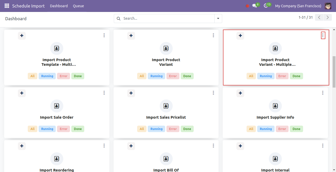Open kebab menu on Import Reordering card
This screenshot has width=336, height=172.
coord(104,146)
